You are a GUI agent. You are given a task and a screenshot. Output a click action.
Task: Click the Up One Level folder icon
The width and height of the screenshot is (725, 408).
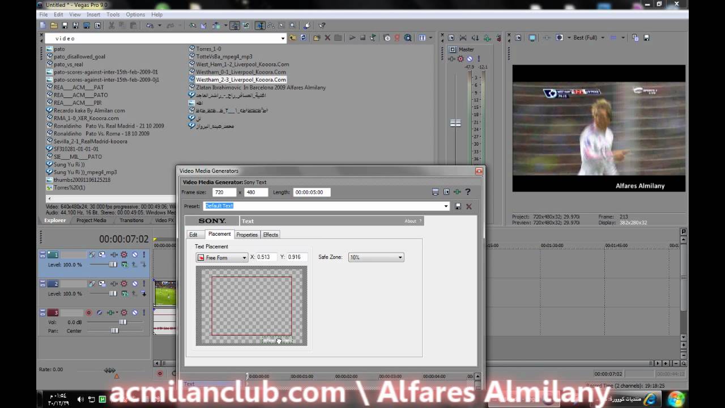[293, 38]
